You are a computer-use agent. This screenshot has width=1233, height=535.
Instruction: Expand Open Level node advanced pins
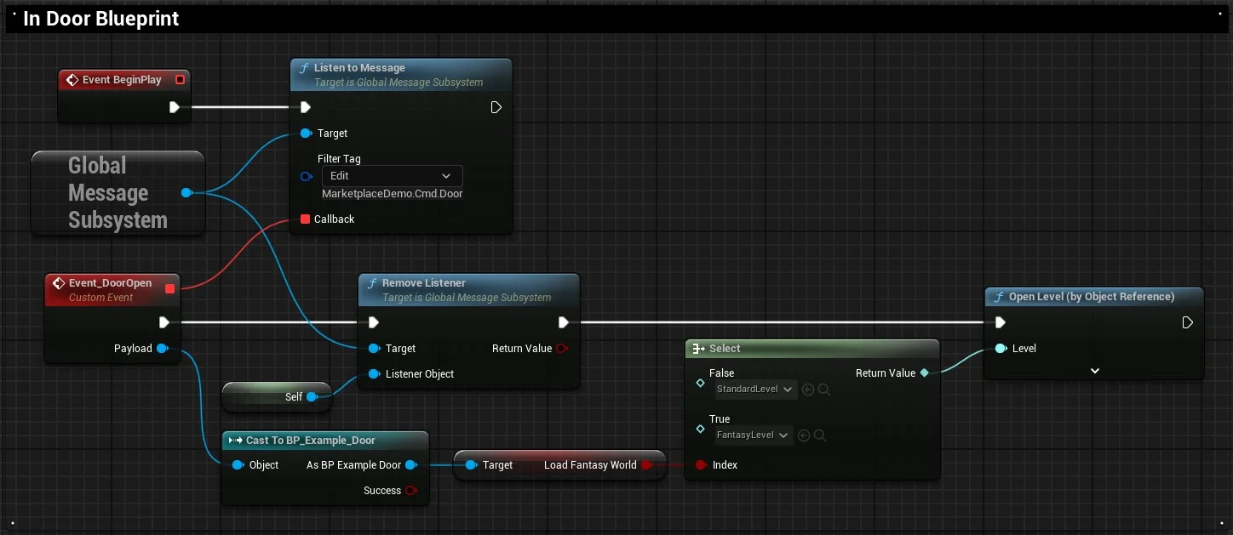pos(1095,371)
